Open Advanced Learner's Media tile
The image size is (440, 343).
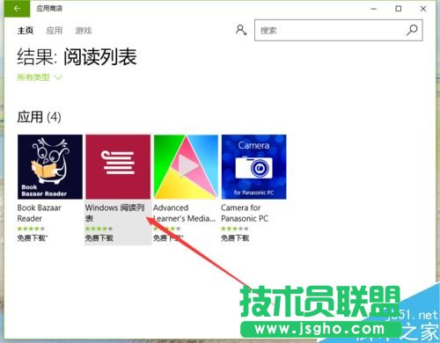click(186, 167)
